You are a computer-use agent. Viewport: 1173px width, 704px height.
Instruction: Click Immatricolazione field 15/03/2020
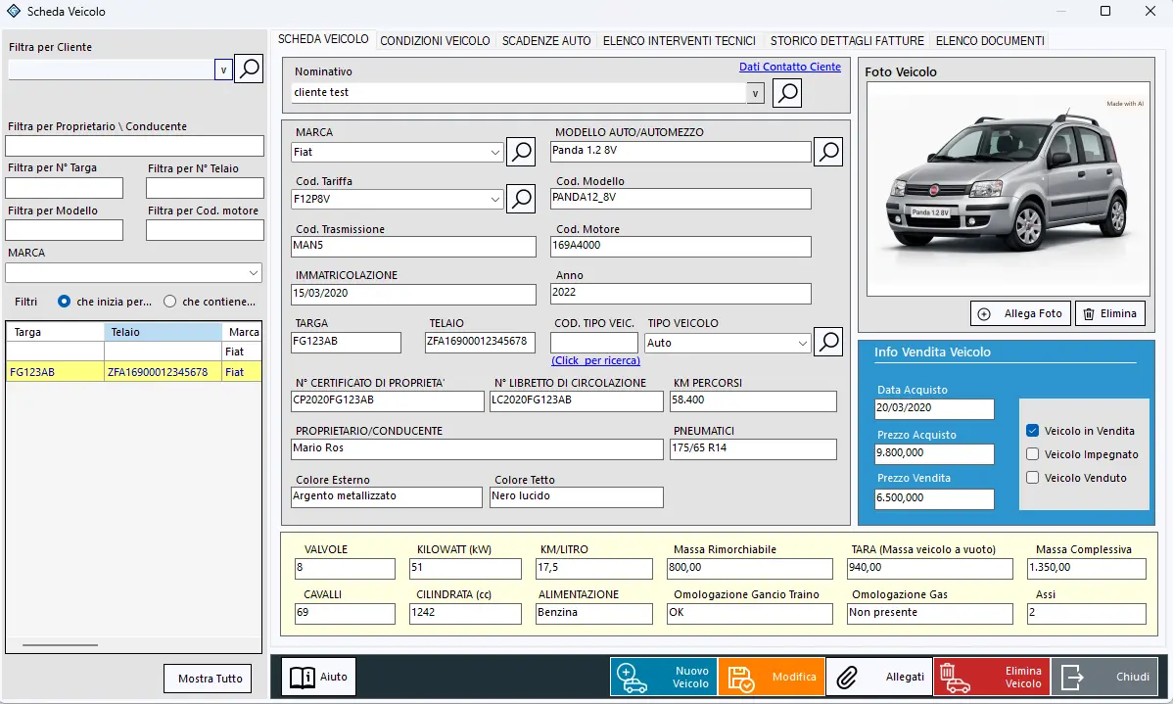click(414, 294)
